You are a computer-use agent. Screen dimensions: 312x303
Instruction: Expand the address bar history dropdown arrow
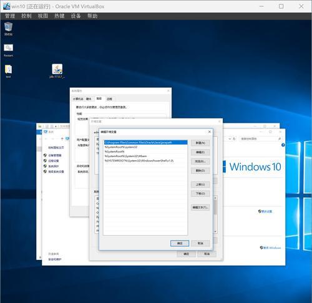click(x=230, y=138)
